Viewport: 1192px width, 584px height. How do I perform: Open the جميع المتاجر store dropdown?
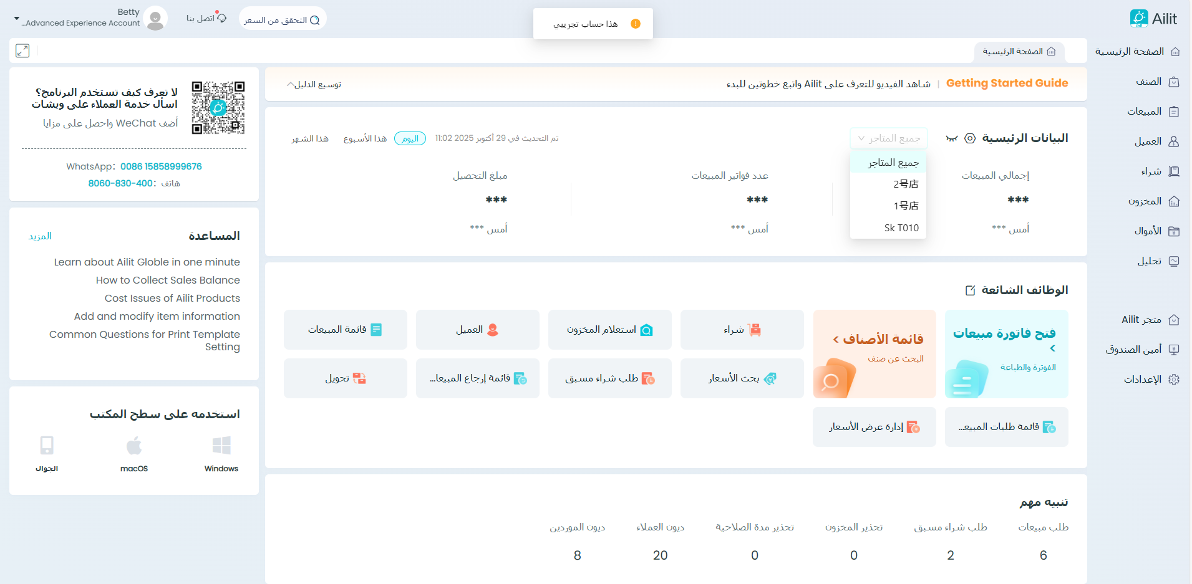coord(889,138)
